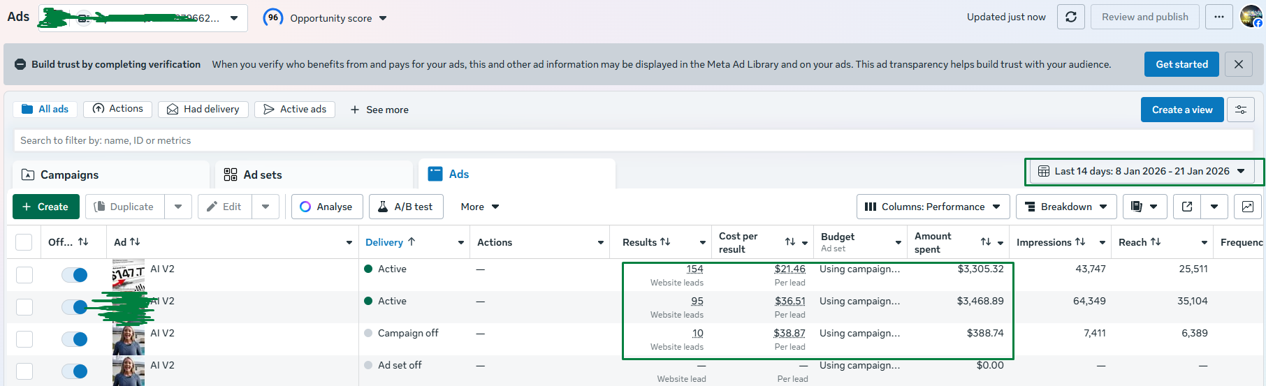Open thumbnail of the Campaign off ad
Image resolution: width=1266 pixels, height=386 pixels.
point(129,339)
